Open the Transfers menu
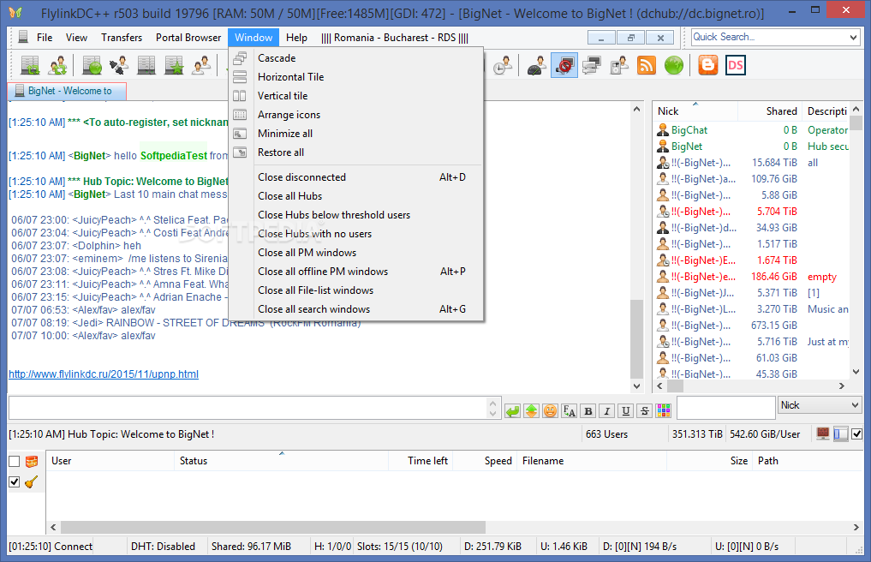Screen dimensions: 871x562 tap(122, 37)
